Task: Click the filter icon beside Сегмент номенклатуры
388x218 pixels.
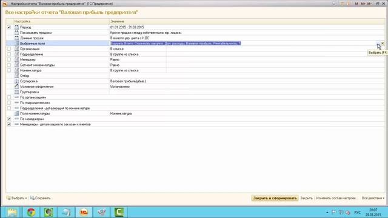Action: pos(16,65)
